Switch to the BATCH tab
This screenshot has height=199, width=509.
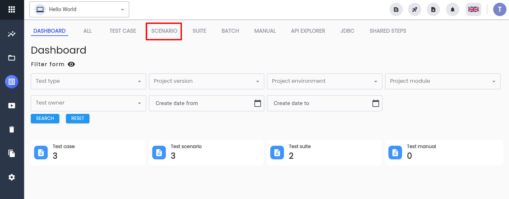click(x=230, y=31)
